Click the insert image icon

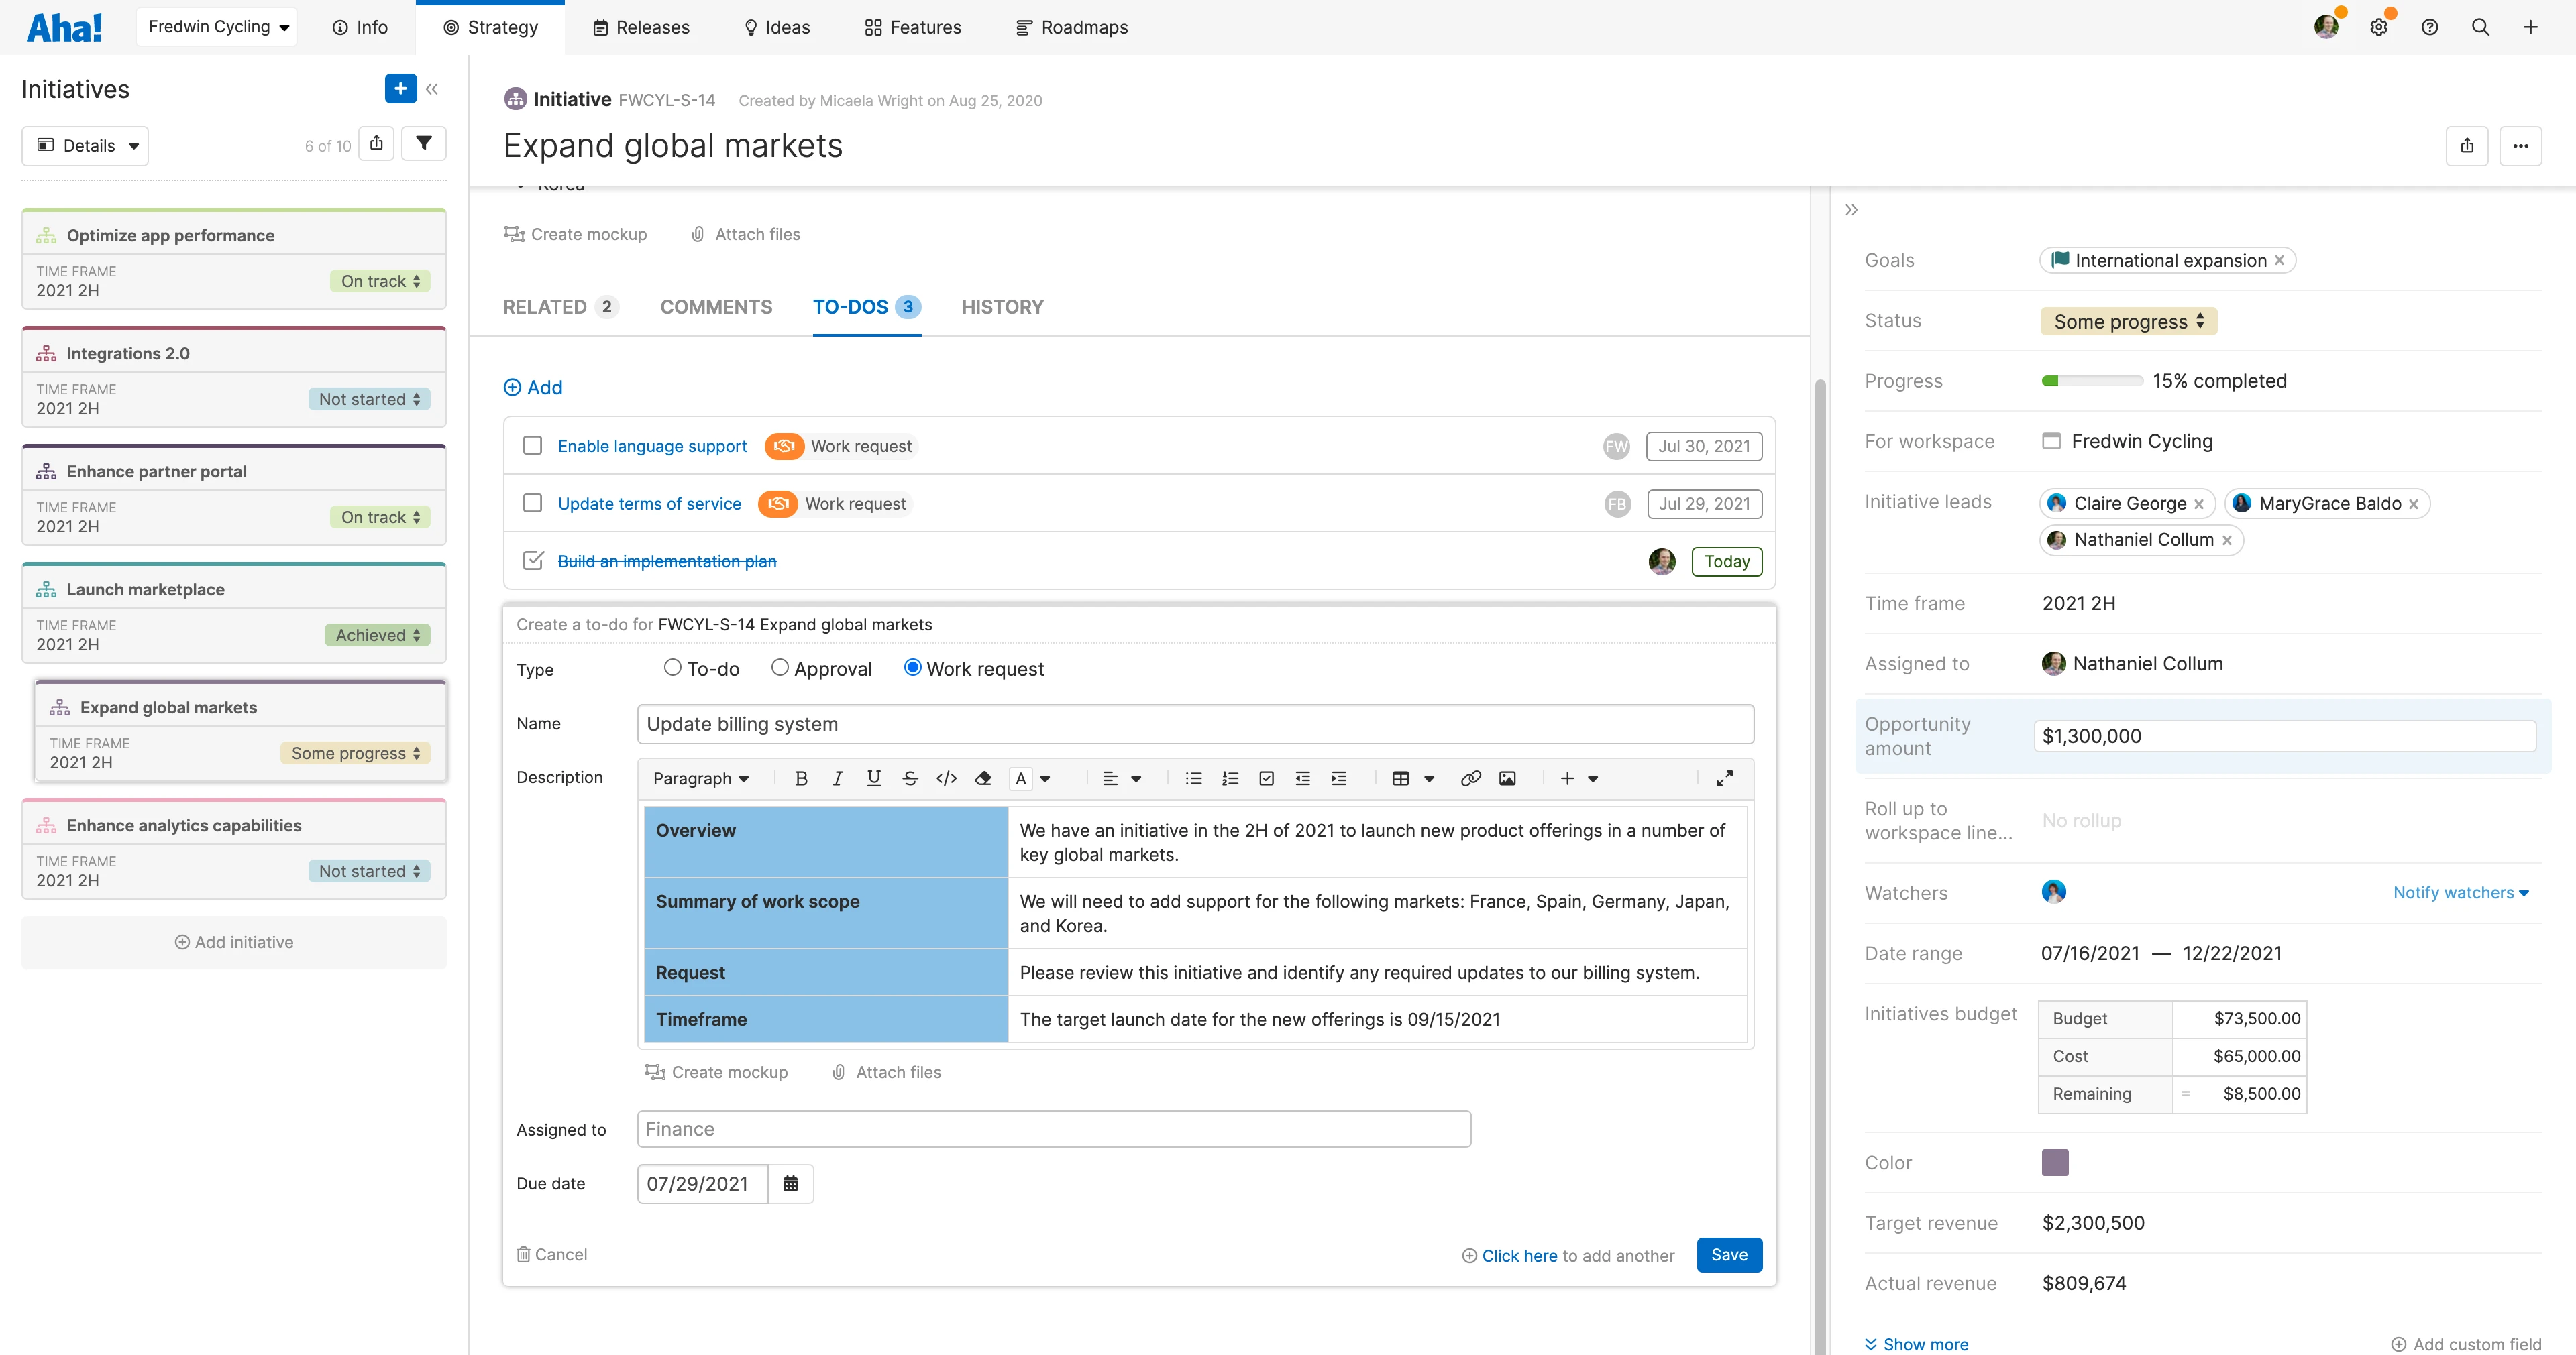pyautogui.click(x=1507, y=778)
